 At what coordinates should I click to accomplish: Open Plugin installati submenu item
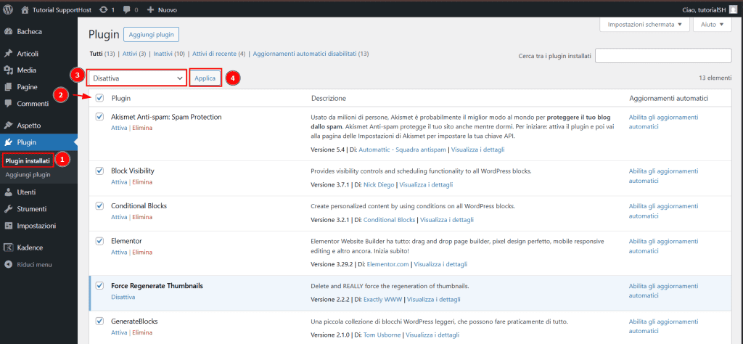[28, 161]
